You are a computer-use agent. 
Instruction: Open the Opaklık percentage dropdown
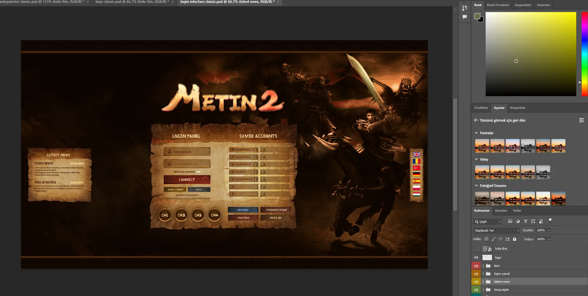click(x=549, y=230)
